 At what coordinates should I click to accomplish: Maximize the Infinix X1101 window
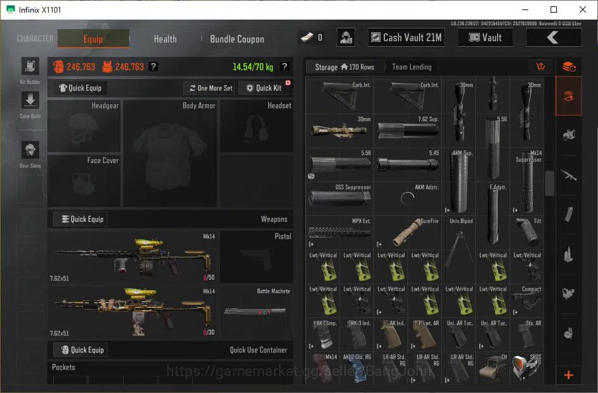[x=554, y=9]
